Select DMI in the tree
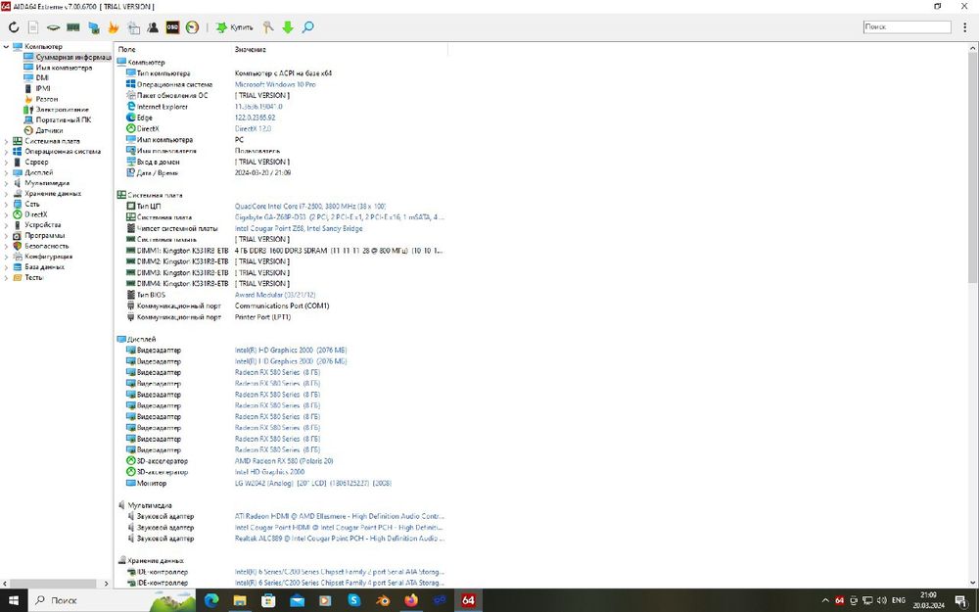This screenshot has width=979, height=612. [42, 78]
